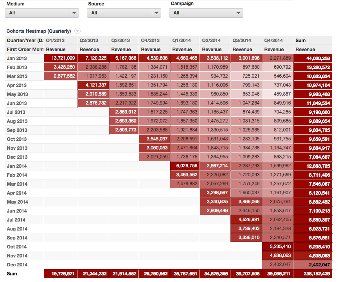338x282 pixels.
Task: Click Q4/2013 column total 26,750,962
Action: [x=155, y=274]
